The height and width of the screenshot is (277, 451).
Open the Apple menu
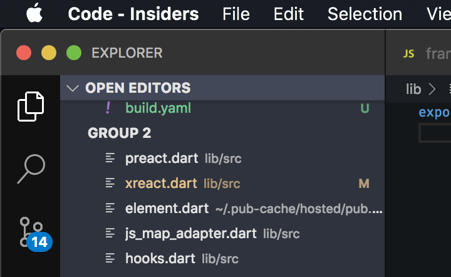tap(34, 13)
